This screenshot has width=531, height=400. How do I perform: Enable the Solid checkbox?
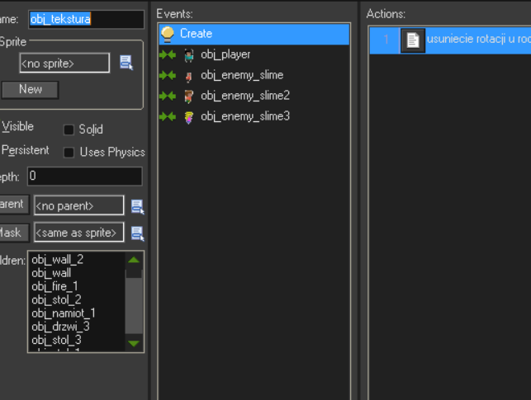click(69, 129)
